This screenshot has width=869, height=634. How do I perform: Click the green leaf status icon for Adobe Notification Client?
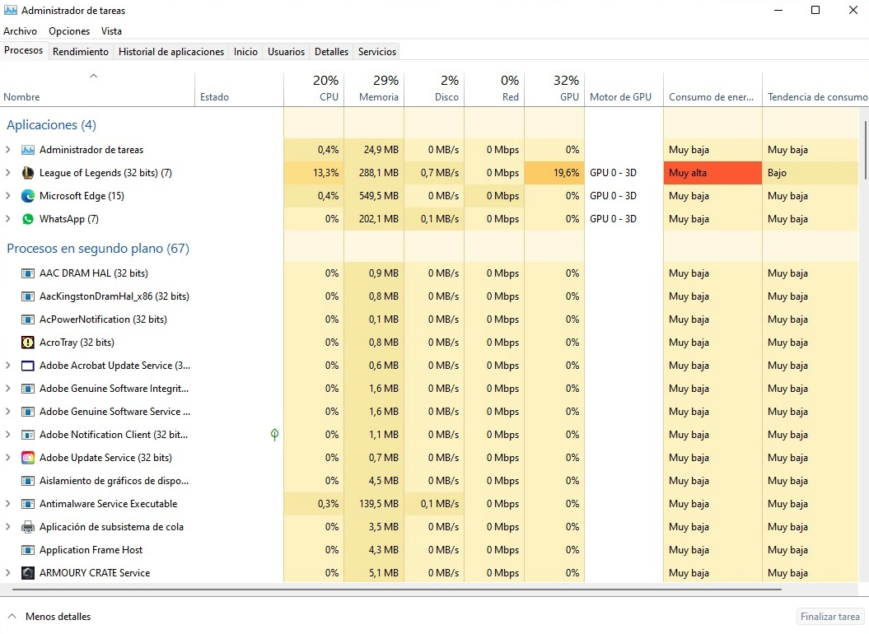[x=274, y=435]
